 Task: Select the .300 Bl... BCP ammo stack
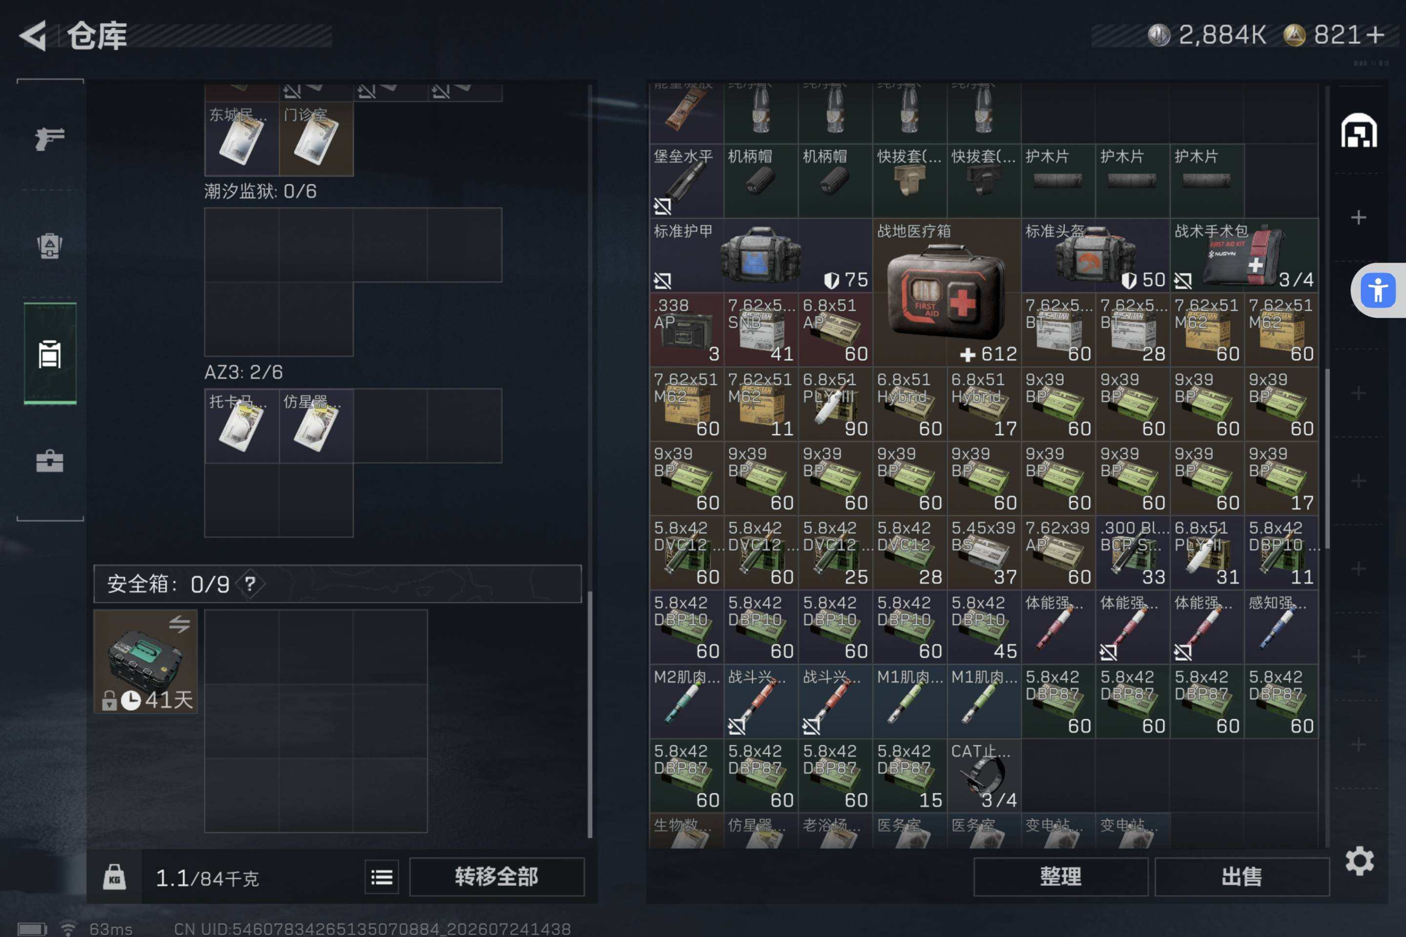pos(1133,552)
